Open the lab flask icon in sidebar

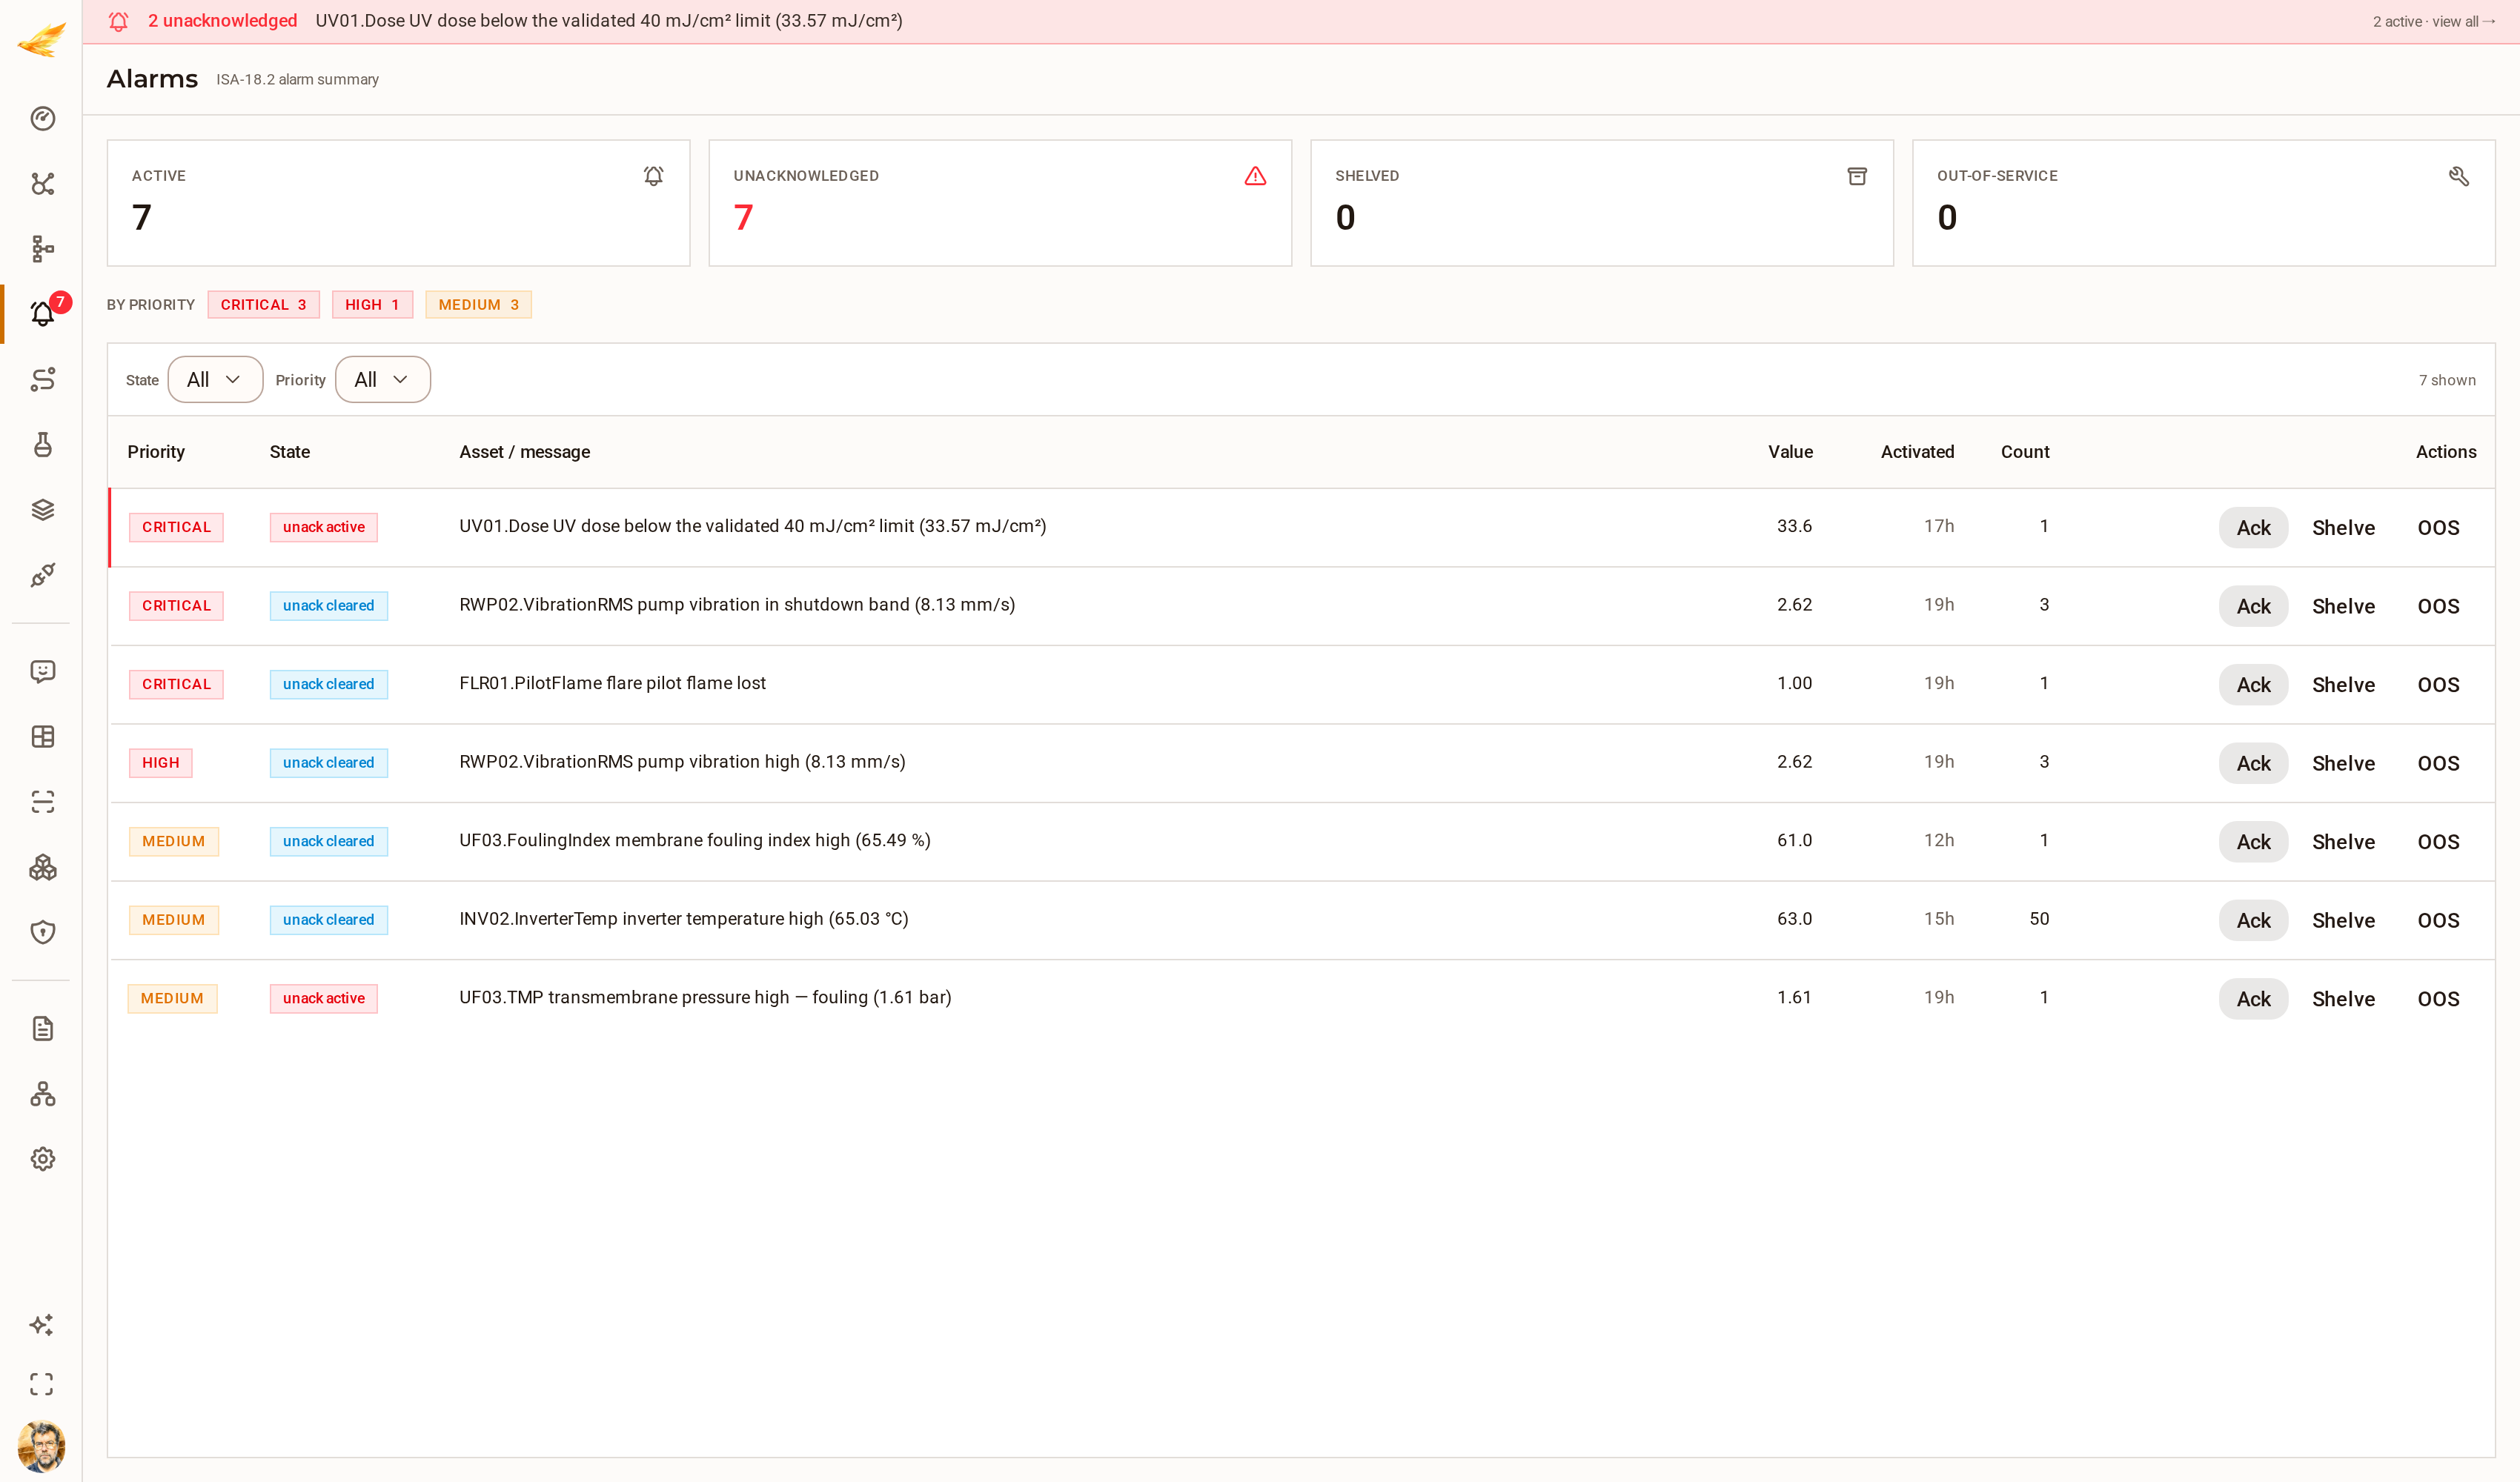(x=42, y=444)
